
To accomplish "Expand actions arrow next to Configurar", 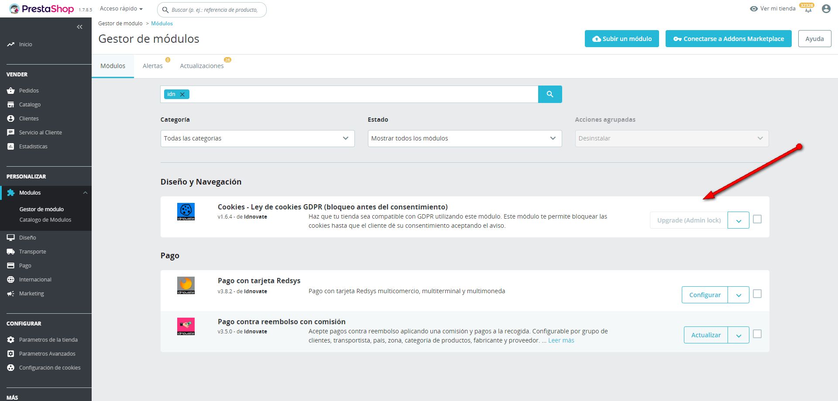I will 738,295.
